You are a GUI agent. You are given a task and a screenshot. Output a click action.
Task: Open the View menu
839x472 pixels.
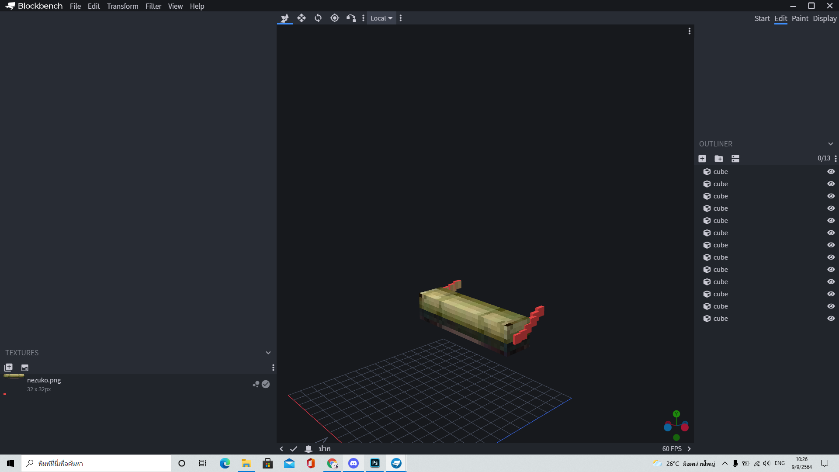point(175,6)
